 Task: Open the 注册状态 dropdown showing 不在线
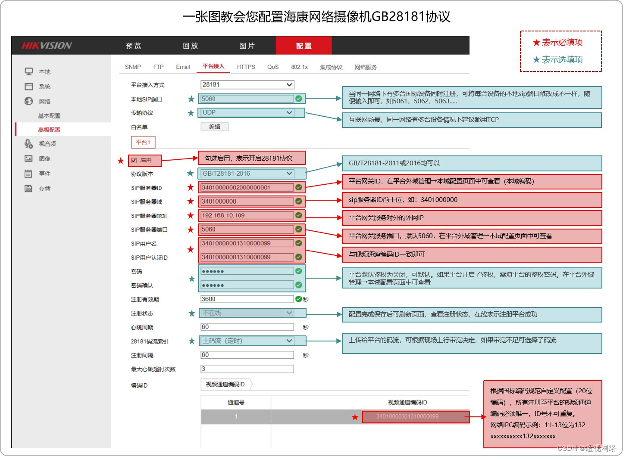[x=247, y=313]
